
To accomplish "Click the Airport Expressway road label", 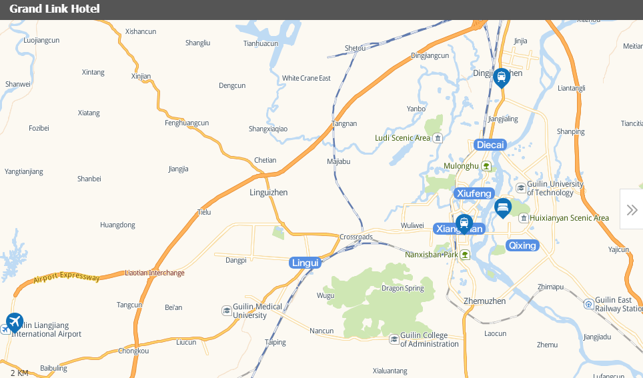I will 67,277.
